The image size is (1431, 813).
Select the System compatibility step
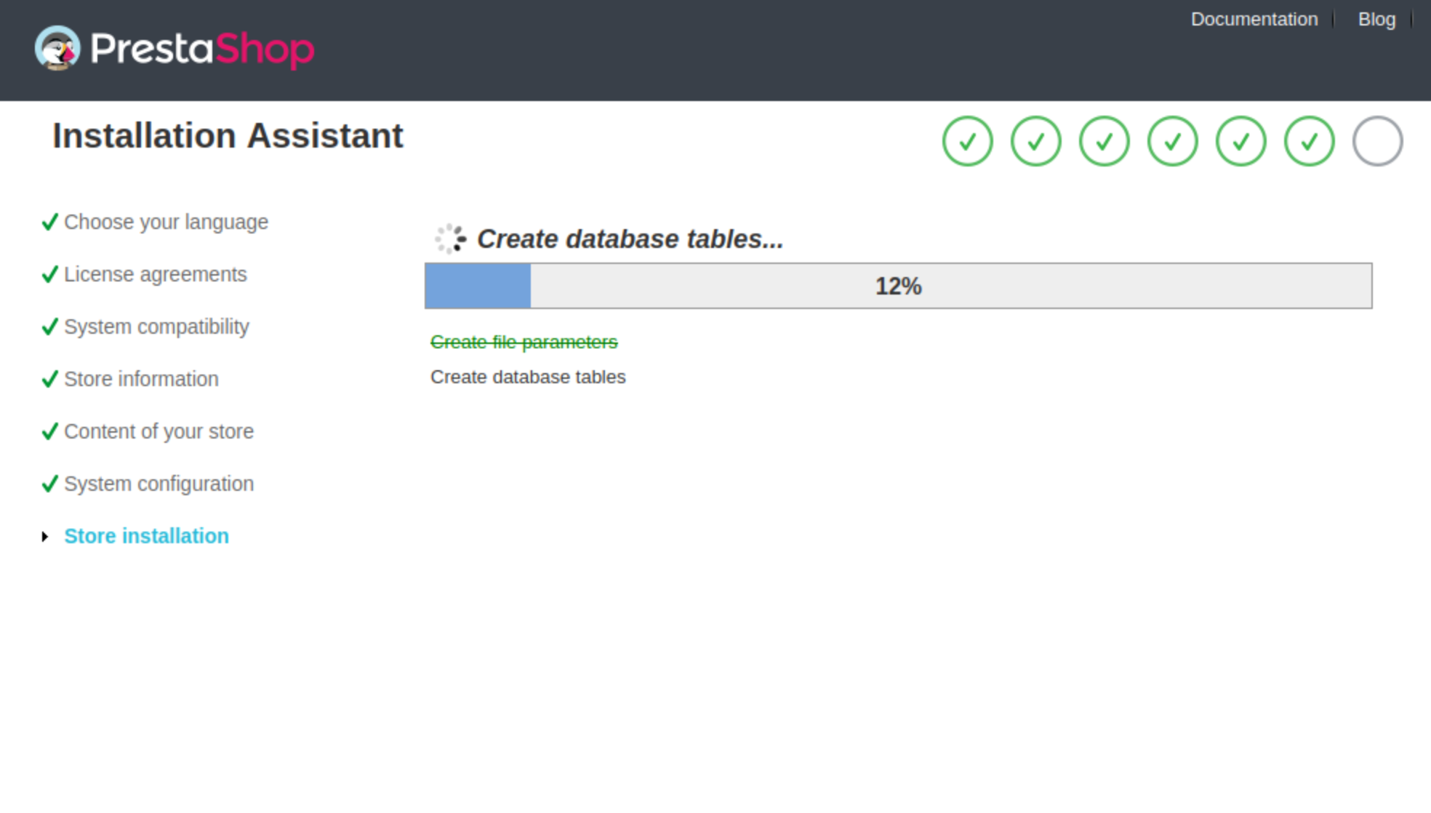pyautogui.click(x=156, y=327)
